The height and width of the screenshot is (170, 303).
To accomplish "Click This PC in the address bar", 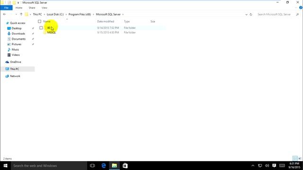I will click(37, 14).
